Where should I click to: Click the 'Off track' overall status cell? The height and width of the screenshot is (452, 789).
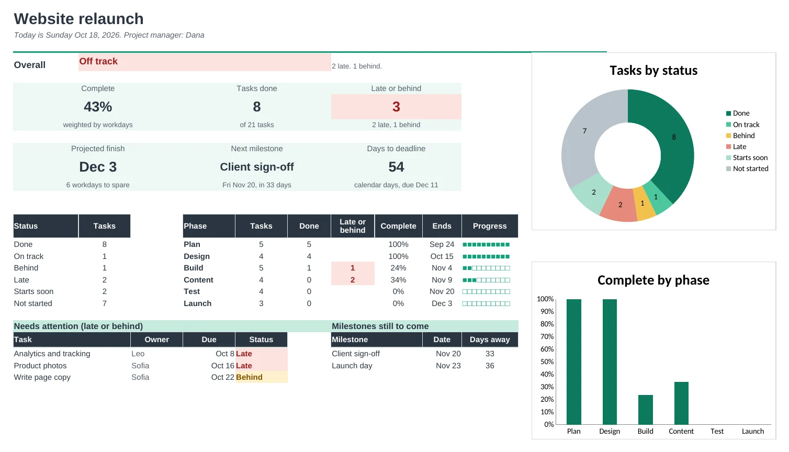(205, 62)
